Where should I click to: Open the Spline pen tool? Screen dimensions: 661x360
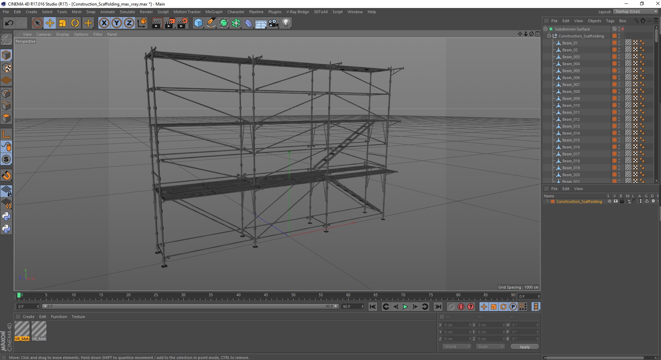(211, 23)
